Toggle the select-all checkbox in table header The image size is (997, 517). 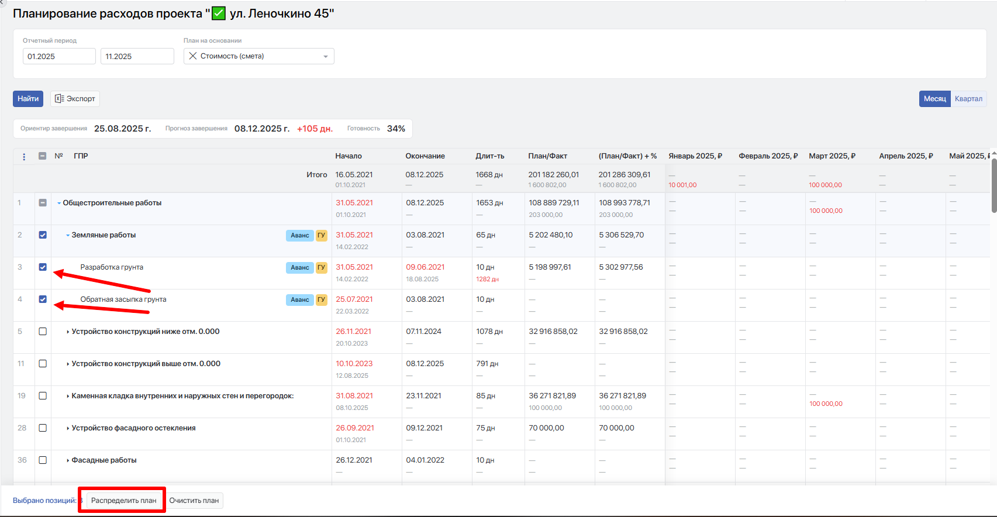click(43, 156)
